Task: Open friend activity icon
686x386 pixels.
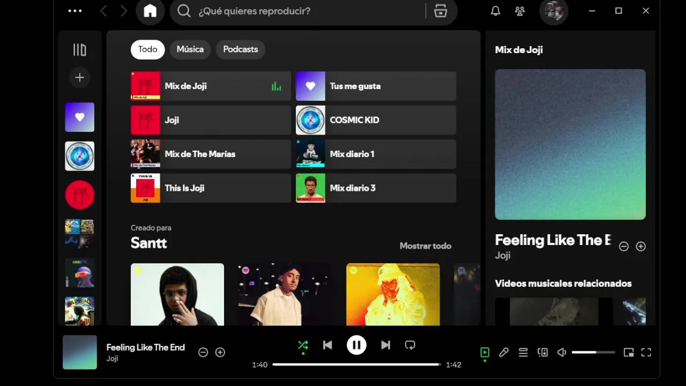Action: [520, 11]
